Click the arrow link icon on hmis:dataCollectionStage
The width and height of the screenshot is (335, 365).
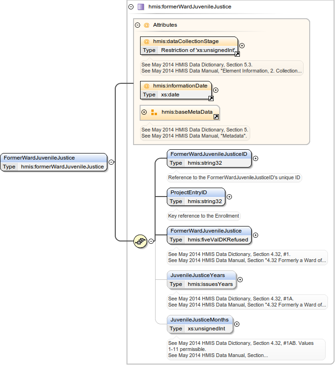[x=237, y=54]
